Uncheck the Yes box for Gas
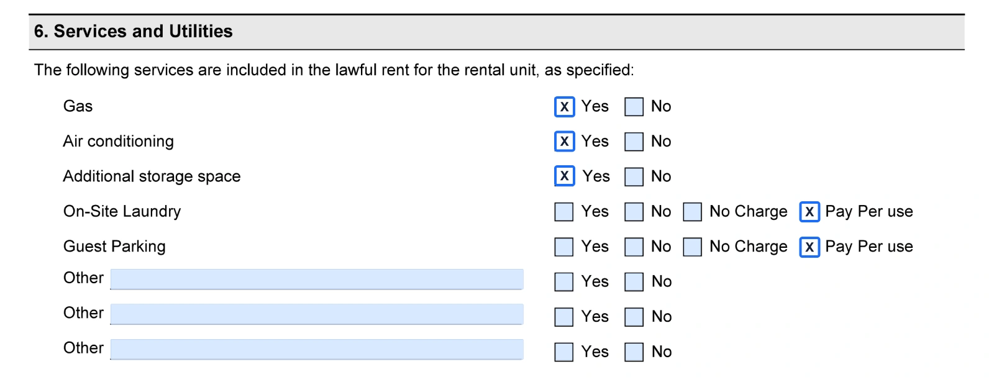The image size is (994, 382). [564, 107]
